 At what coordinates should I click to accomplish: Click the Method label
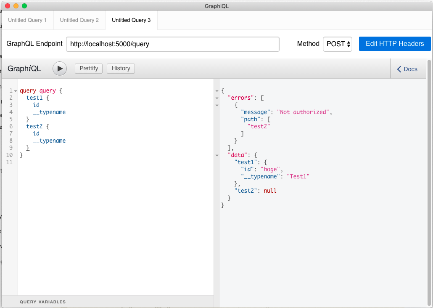pyautogui.click(x=308, y=44)
